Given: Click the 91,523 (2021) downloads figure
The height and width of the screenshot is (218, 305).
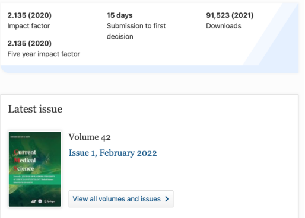Looking at the screenshot, I should 230,15.
